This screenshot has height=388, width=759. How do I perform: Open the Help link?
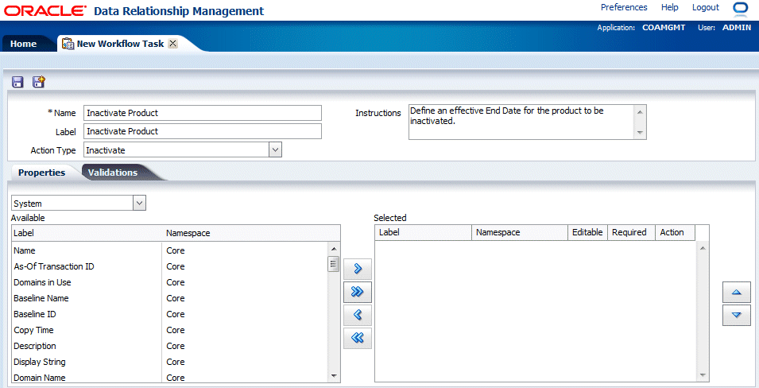coord(669,7)
